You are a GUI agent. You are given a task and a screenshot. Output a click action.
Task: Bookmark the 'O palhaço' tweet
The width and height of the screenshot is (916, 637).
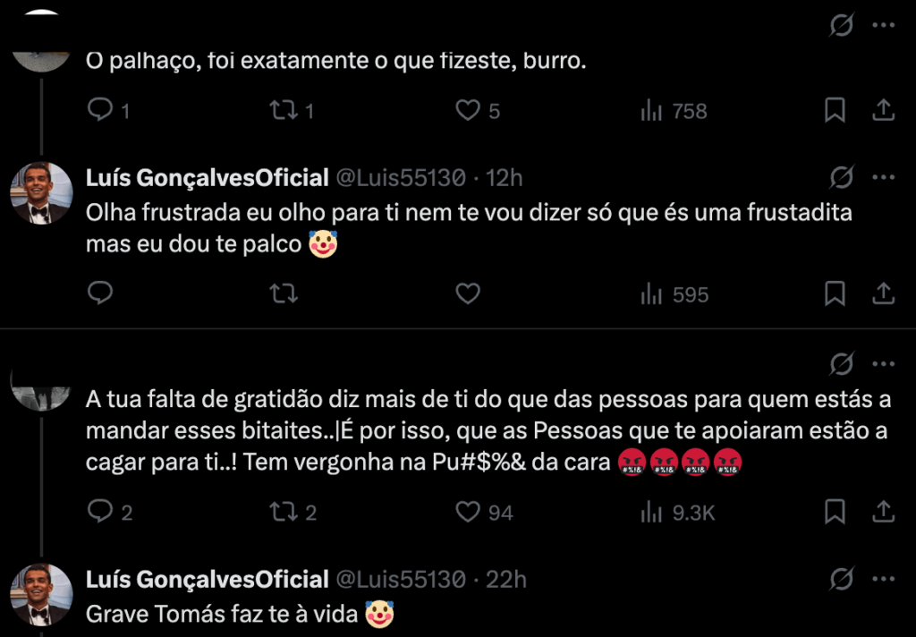click(x=835, y=110)
